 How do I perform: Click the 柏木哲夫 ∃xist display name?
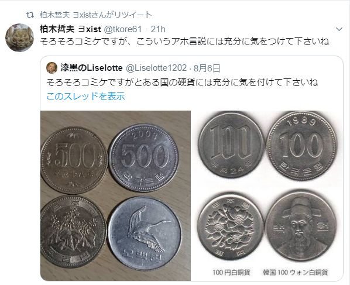pos(71,29)
